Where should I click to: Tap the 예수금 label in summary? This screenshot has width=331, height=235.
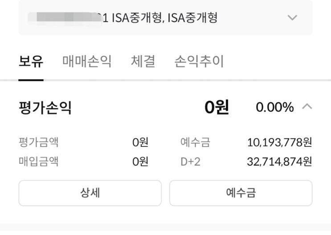[x=195, y=142]
